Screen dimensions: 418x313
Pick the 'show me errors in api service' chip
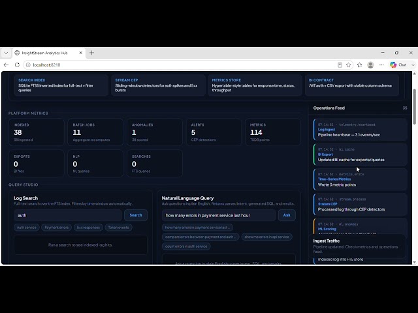[266, 237]
